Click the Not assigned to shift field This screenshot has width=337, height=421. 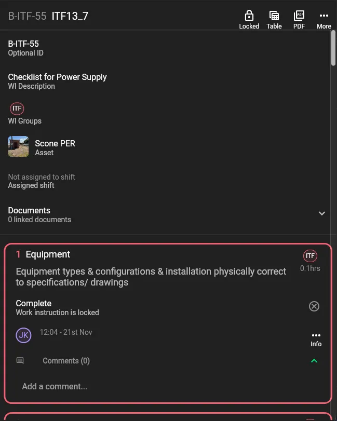click(42, 177)
